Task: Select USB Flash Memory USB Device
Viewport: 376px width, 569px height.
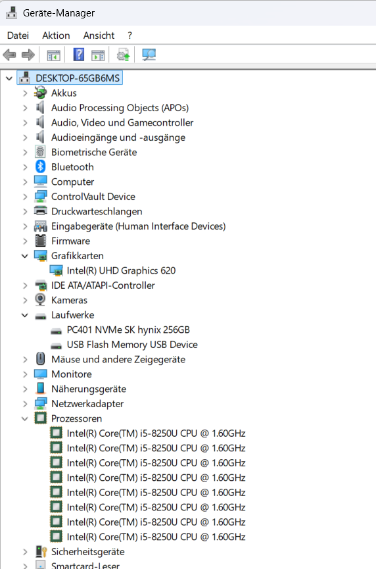Action: pos(132,345)
